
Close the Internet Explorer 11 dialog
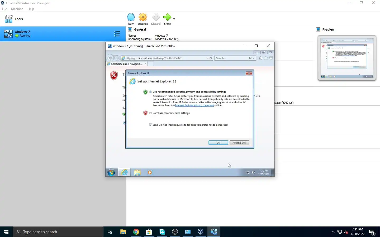click(249, 73)
